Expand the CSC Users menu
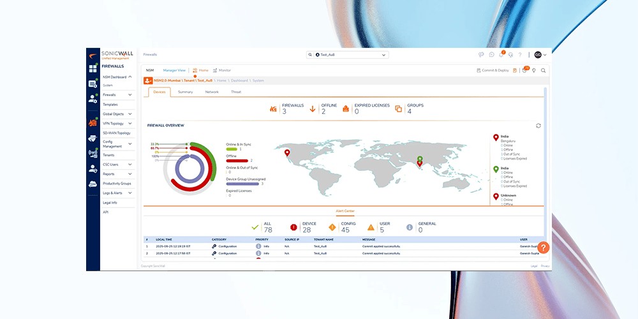 [x=130, y=165]
